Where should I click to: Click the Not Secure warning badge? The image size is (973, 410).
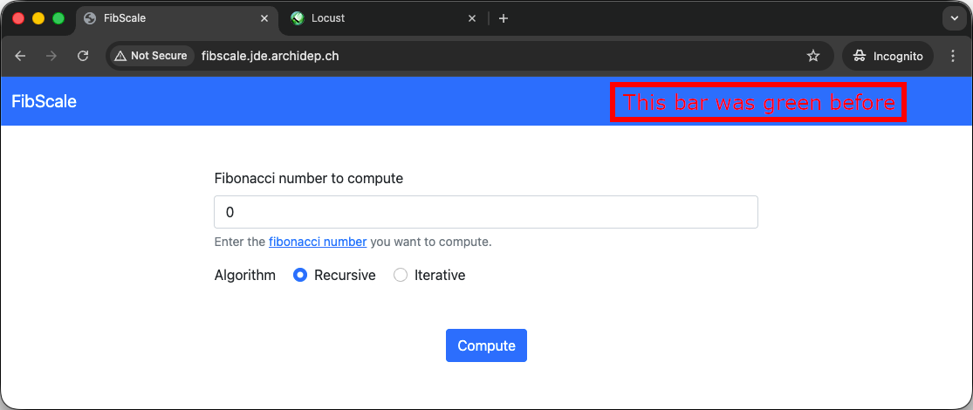(x=151, y=56)
